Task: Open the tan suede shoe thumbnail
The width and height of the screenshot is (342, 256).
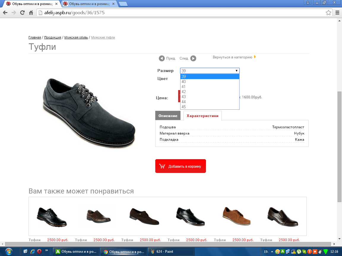Action: click(x=237, y=216)
